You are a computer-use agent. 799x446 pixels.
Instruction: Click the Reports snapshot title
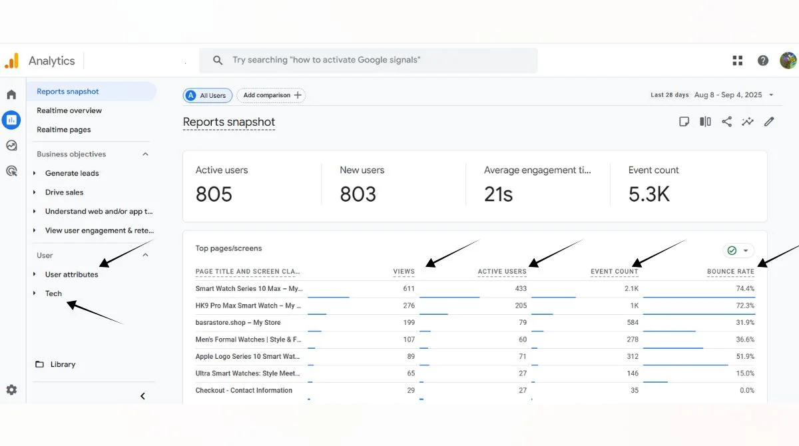229,122
